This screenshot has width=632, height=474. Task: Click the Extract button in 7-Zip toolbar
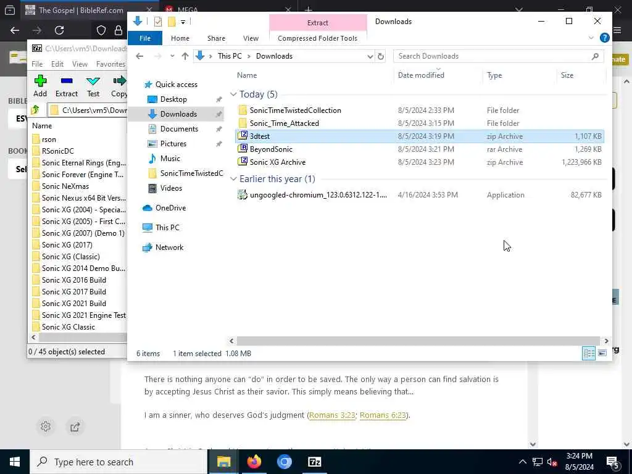tap(67, 86)
